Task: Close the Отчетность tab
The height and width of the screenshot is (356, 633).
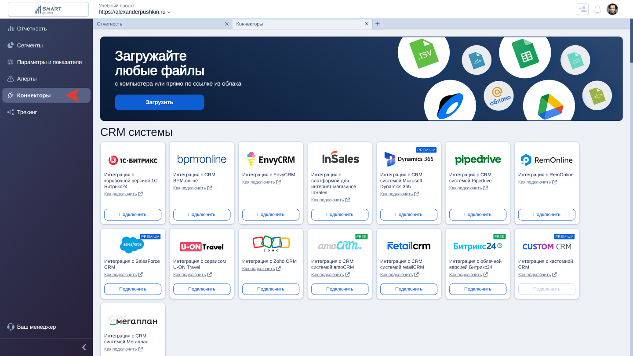Action: [227, 24]
